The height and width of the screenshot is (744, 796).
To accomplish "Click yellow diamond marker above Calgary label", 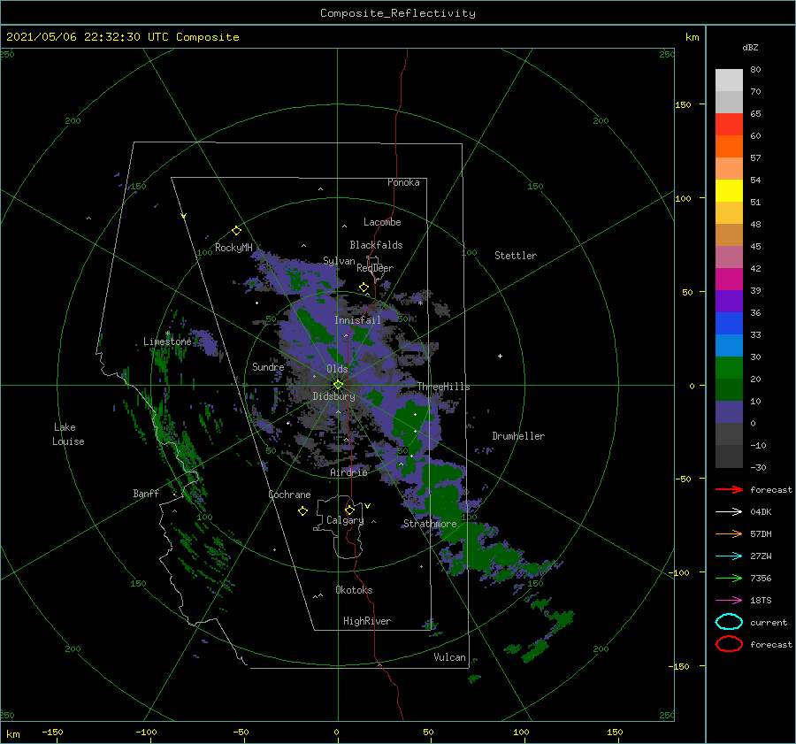I will click(349, 510).
